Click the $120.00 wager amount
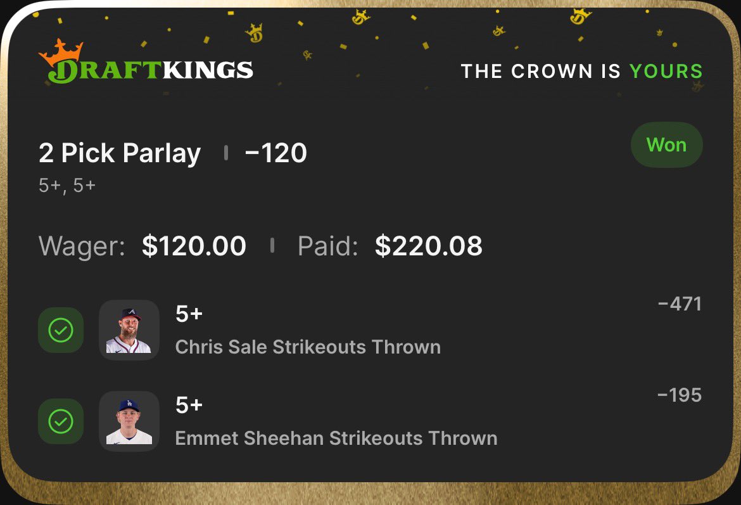The image size is (741, 505). pos(194,246)
